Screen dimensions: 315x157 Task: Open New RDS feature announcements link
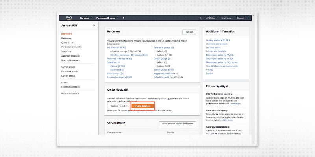click(x=222, y=66)
